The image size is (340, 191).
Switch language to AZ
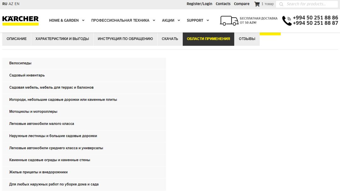tap(11, 4)
